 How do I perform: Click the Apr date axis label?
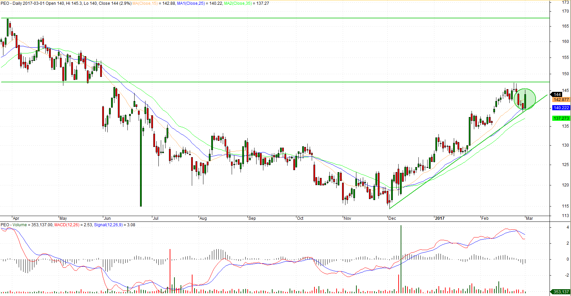click(x=16, y=218)
